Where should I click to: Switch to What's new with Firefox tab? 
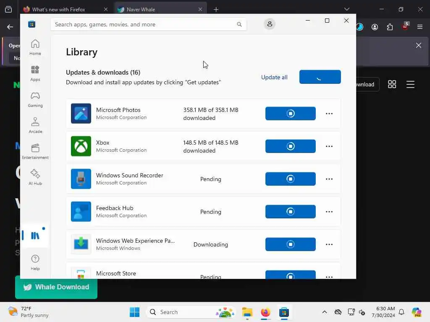(66, 9)
